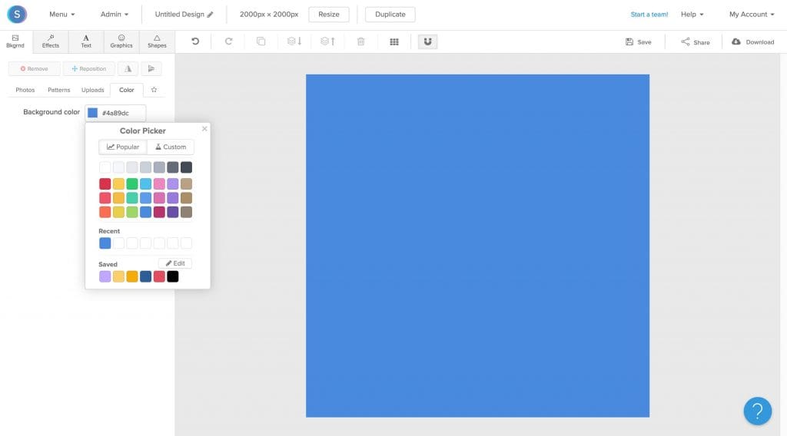Image resolution: width=787 pixels, height=436 pixels.
Task: Switch to the Photos tab
Action: (25, 91)
